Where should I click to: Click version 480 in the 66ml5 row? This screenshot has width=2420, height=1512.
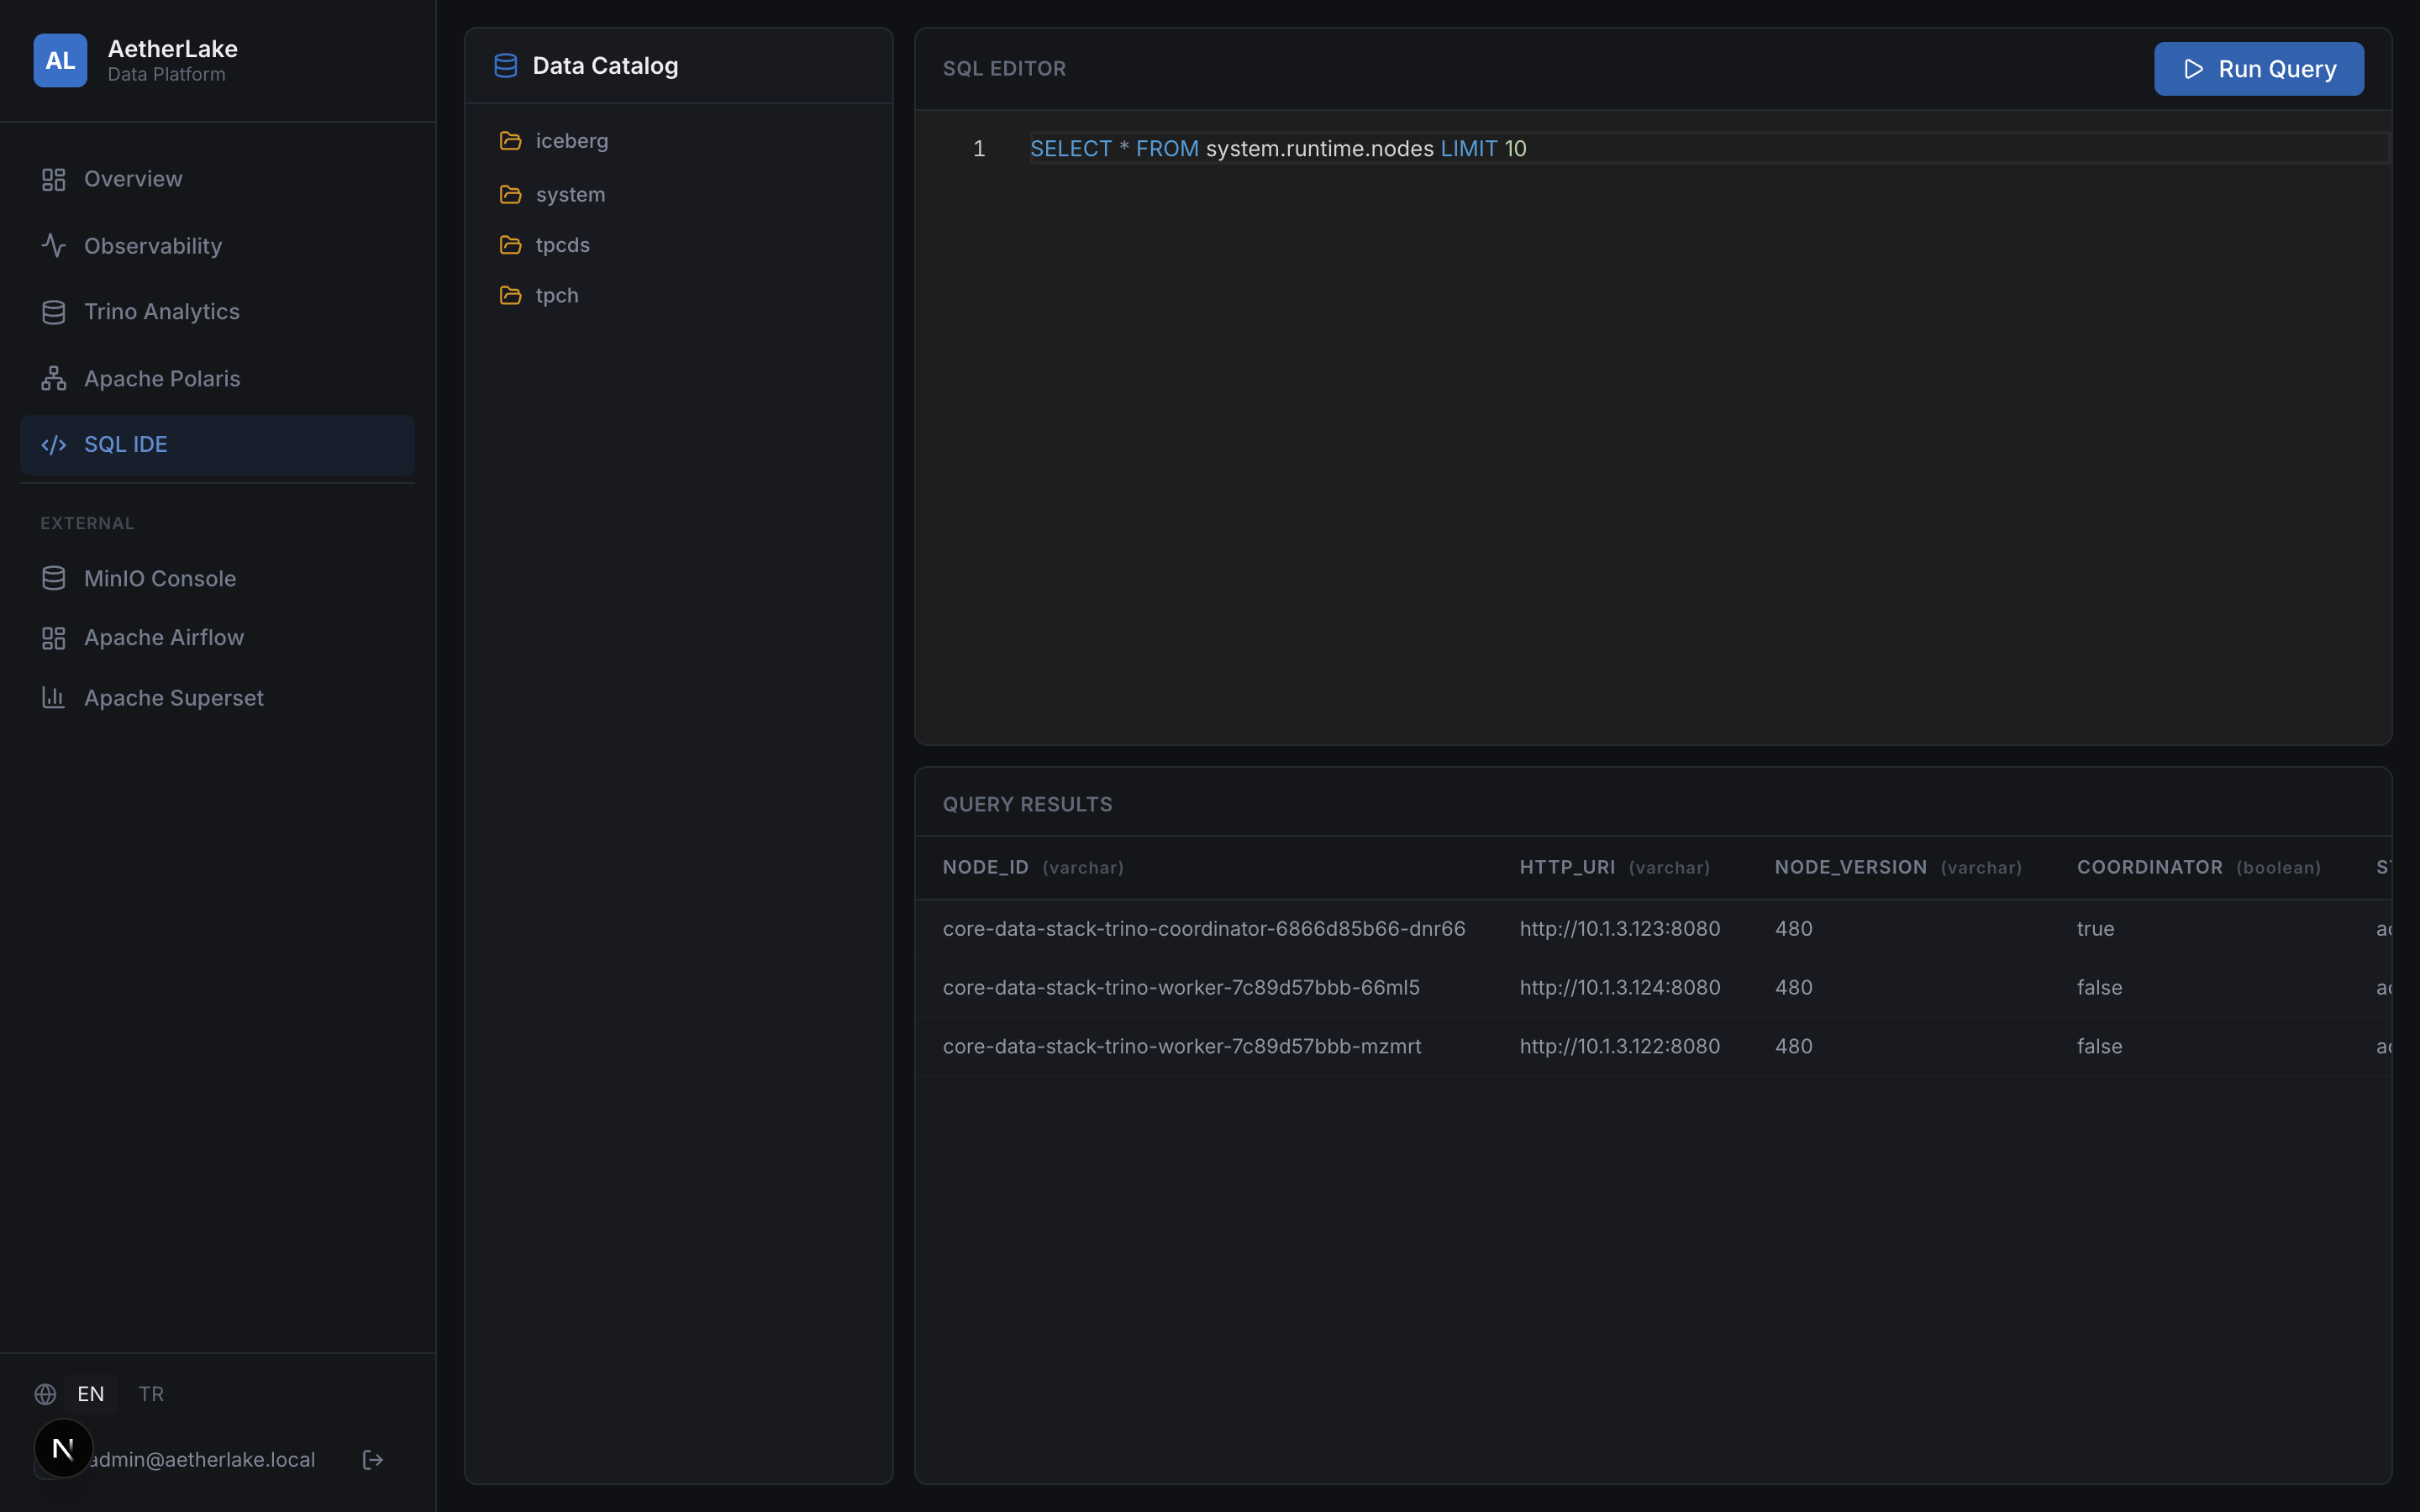tap(1793, 988)
